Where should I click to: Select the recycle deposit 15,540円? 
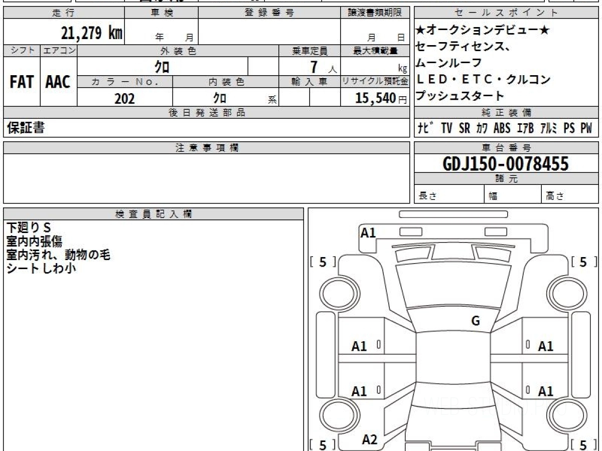381,98
